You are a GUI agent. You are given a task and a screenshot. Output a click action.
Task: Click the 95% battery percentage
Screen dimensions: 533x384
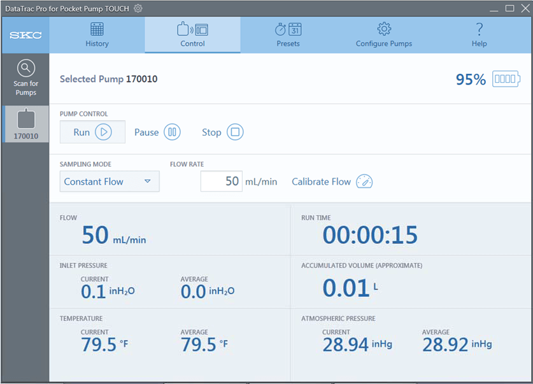471,80
